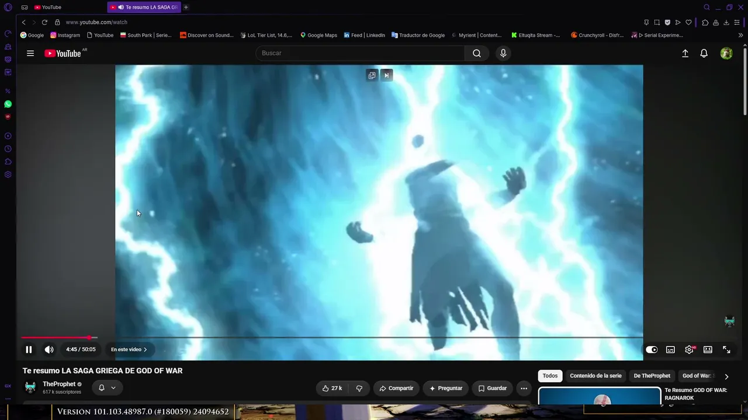Open sidebar settings gear icon
Screen dimensions: 748x420
tap(8, 174)
